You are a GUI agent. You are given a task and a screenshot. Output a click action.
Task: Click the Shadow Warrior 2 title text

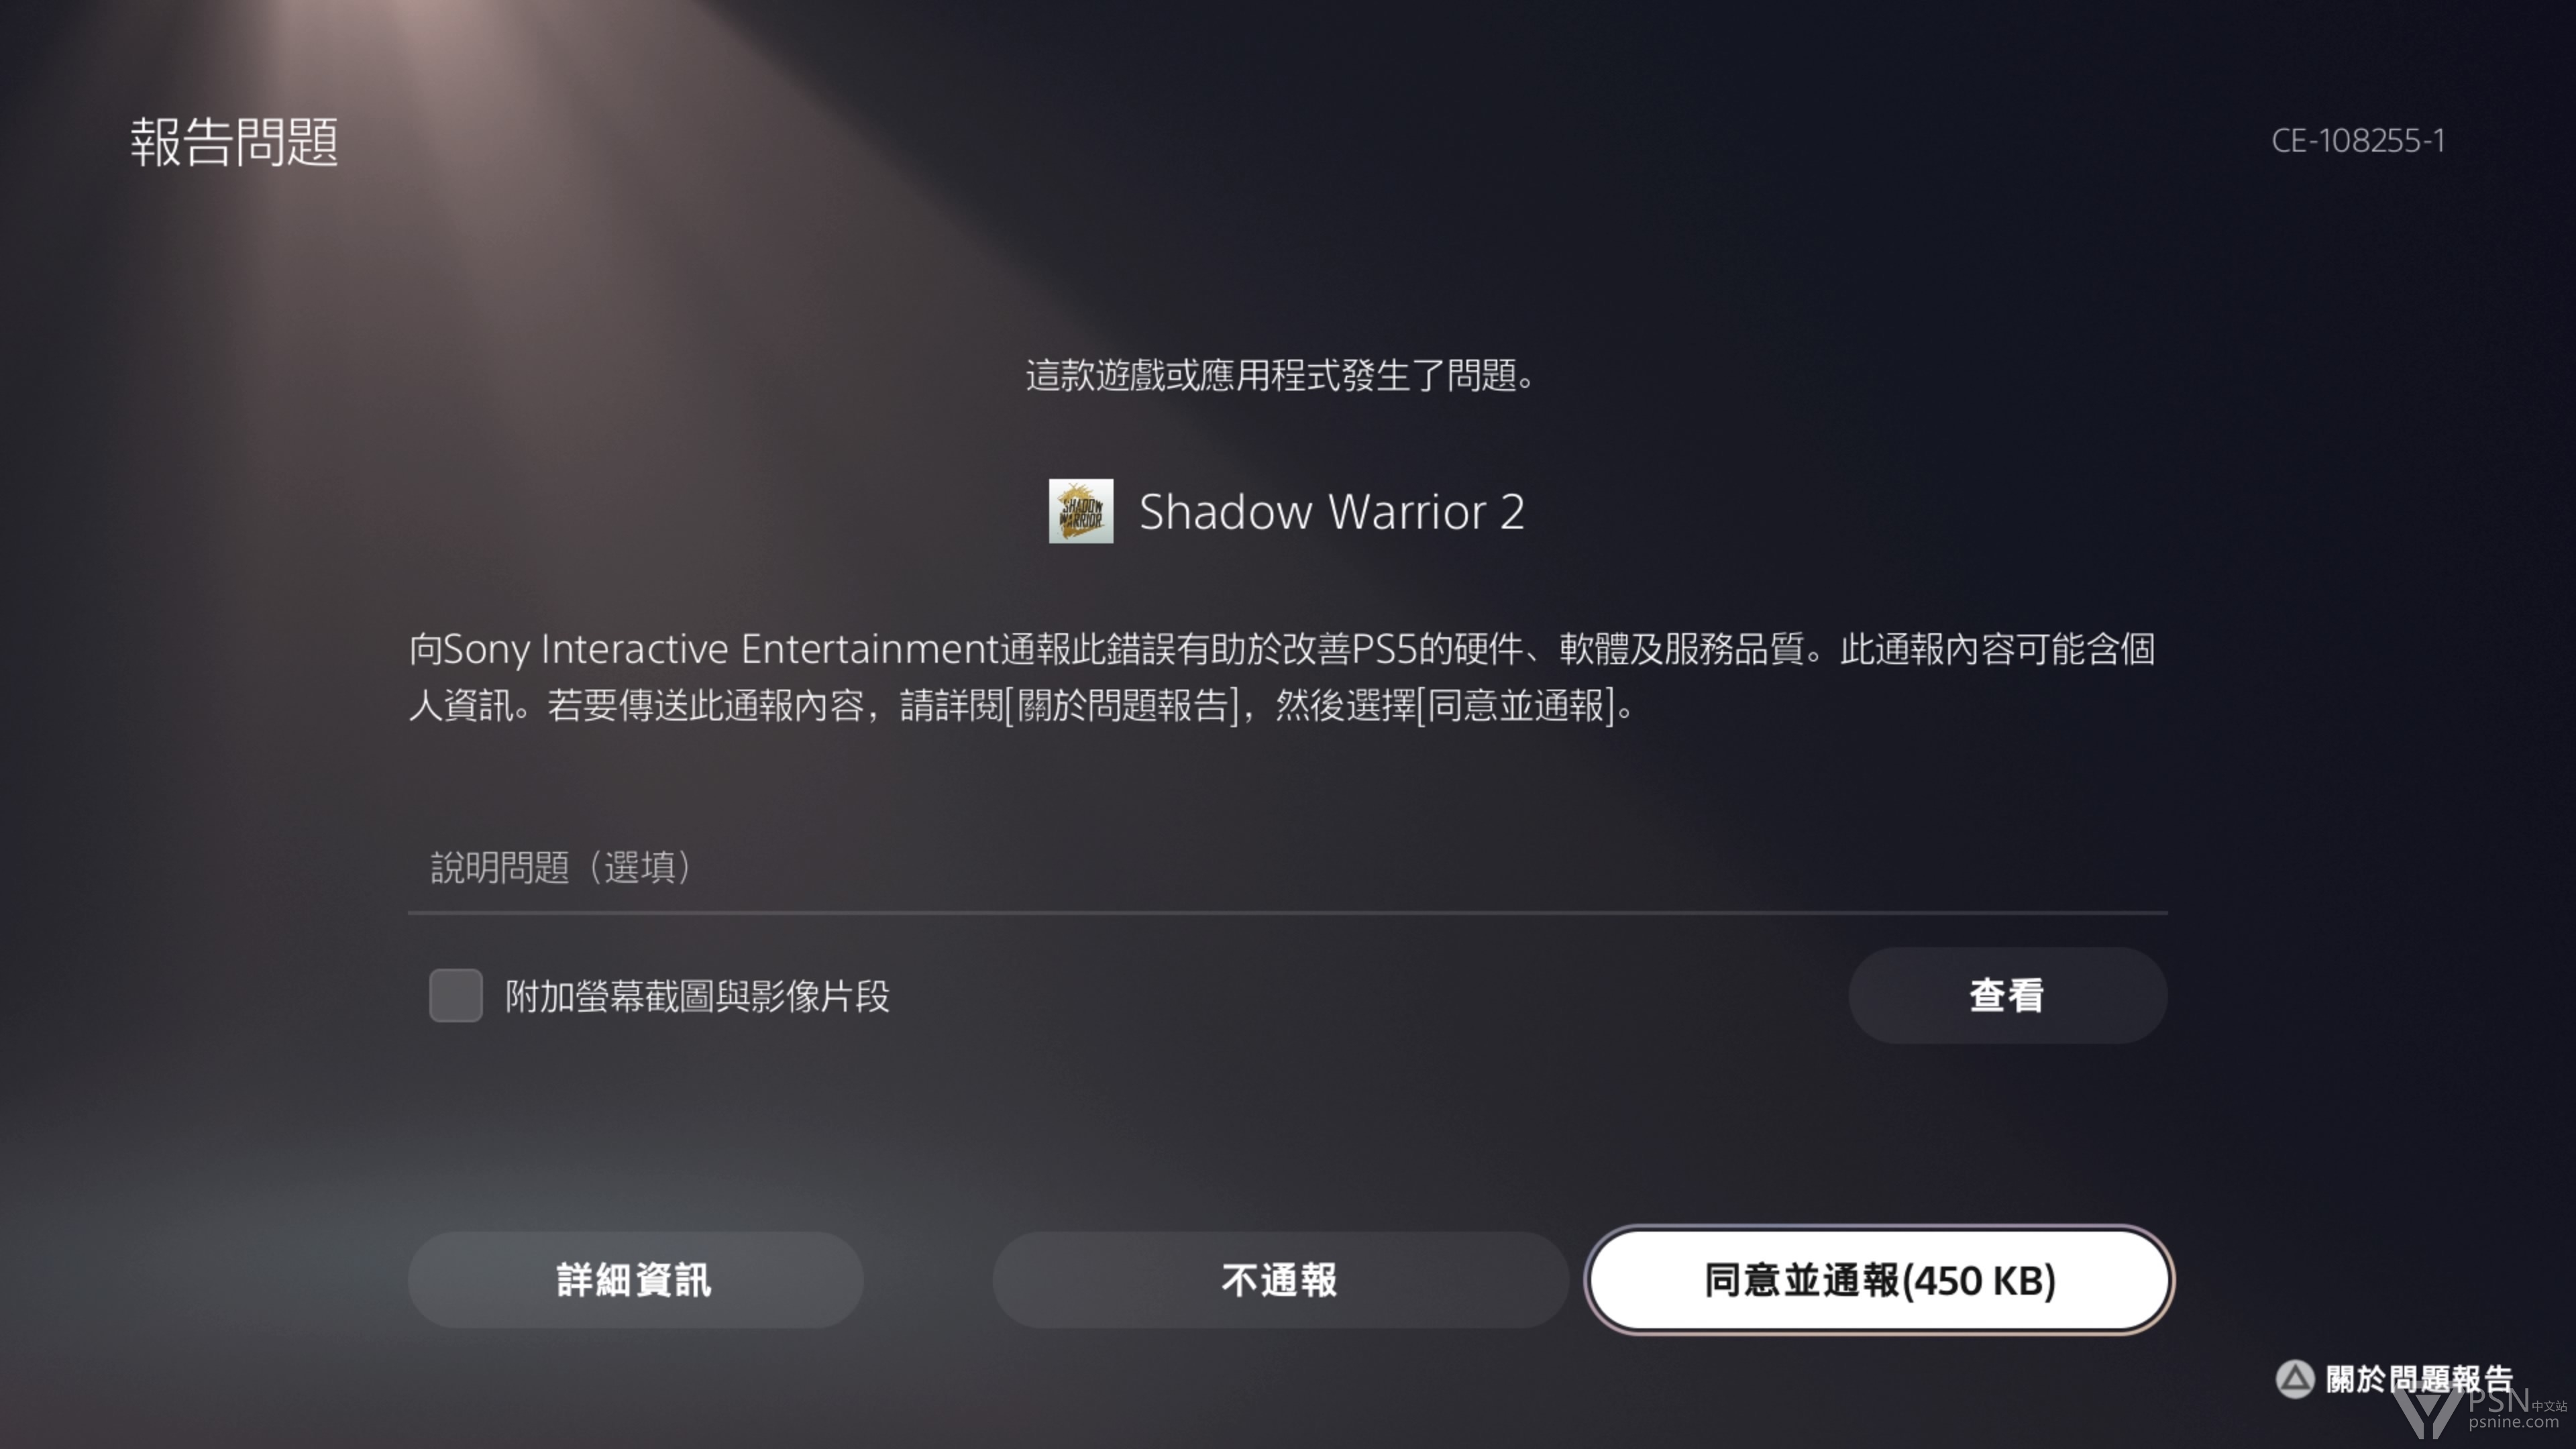[1331, 512]
